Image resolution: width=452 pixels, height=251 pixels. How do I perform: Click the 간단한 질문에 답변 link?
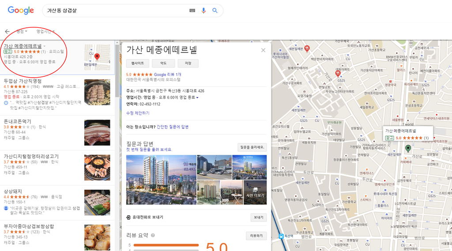(x=173, y=127)
